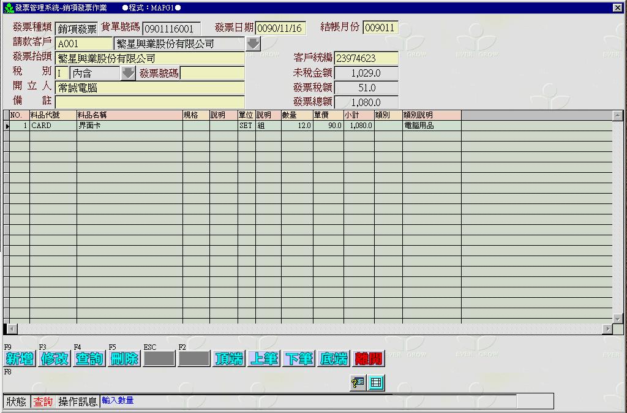
Task: Click the 發票號碼 invoice number field
Action: (212, 74)
